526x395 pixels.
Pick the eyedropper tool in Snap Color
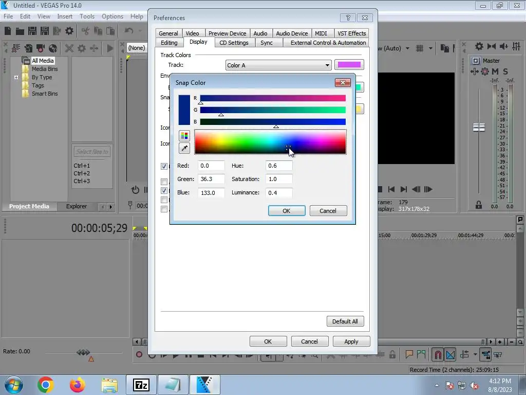[184, 148]
